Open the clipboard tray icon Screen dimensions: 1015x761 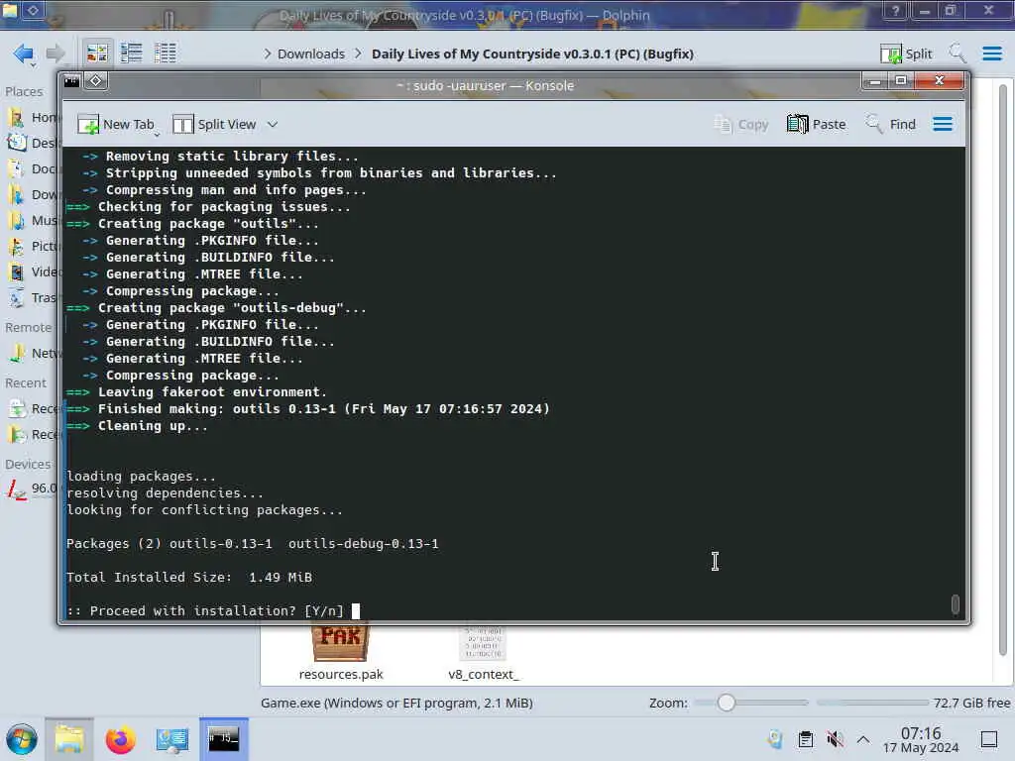tap(805, 739)
